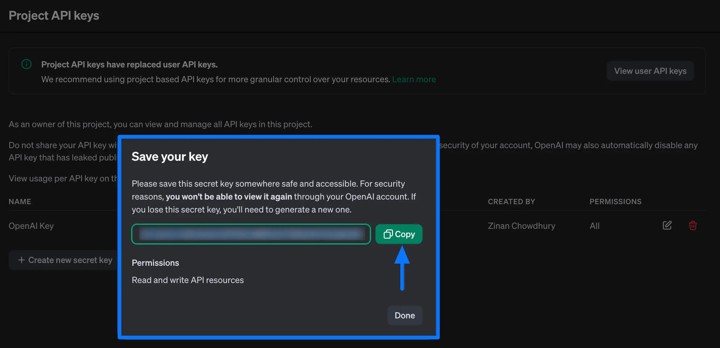The image size is (720, 348).
Task: Select the OpenAI Key row name
Action: tap(31, 225)
